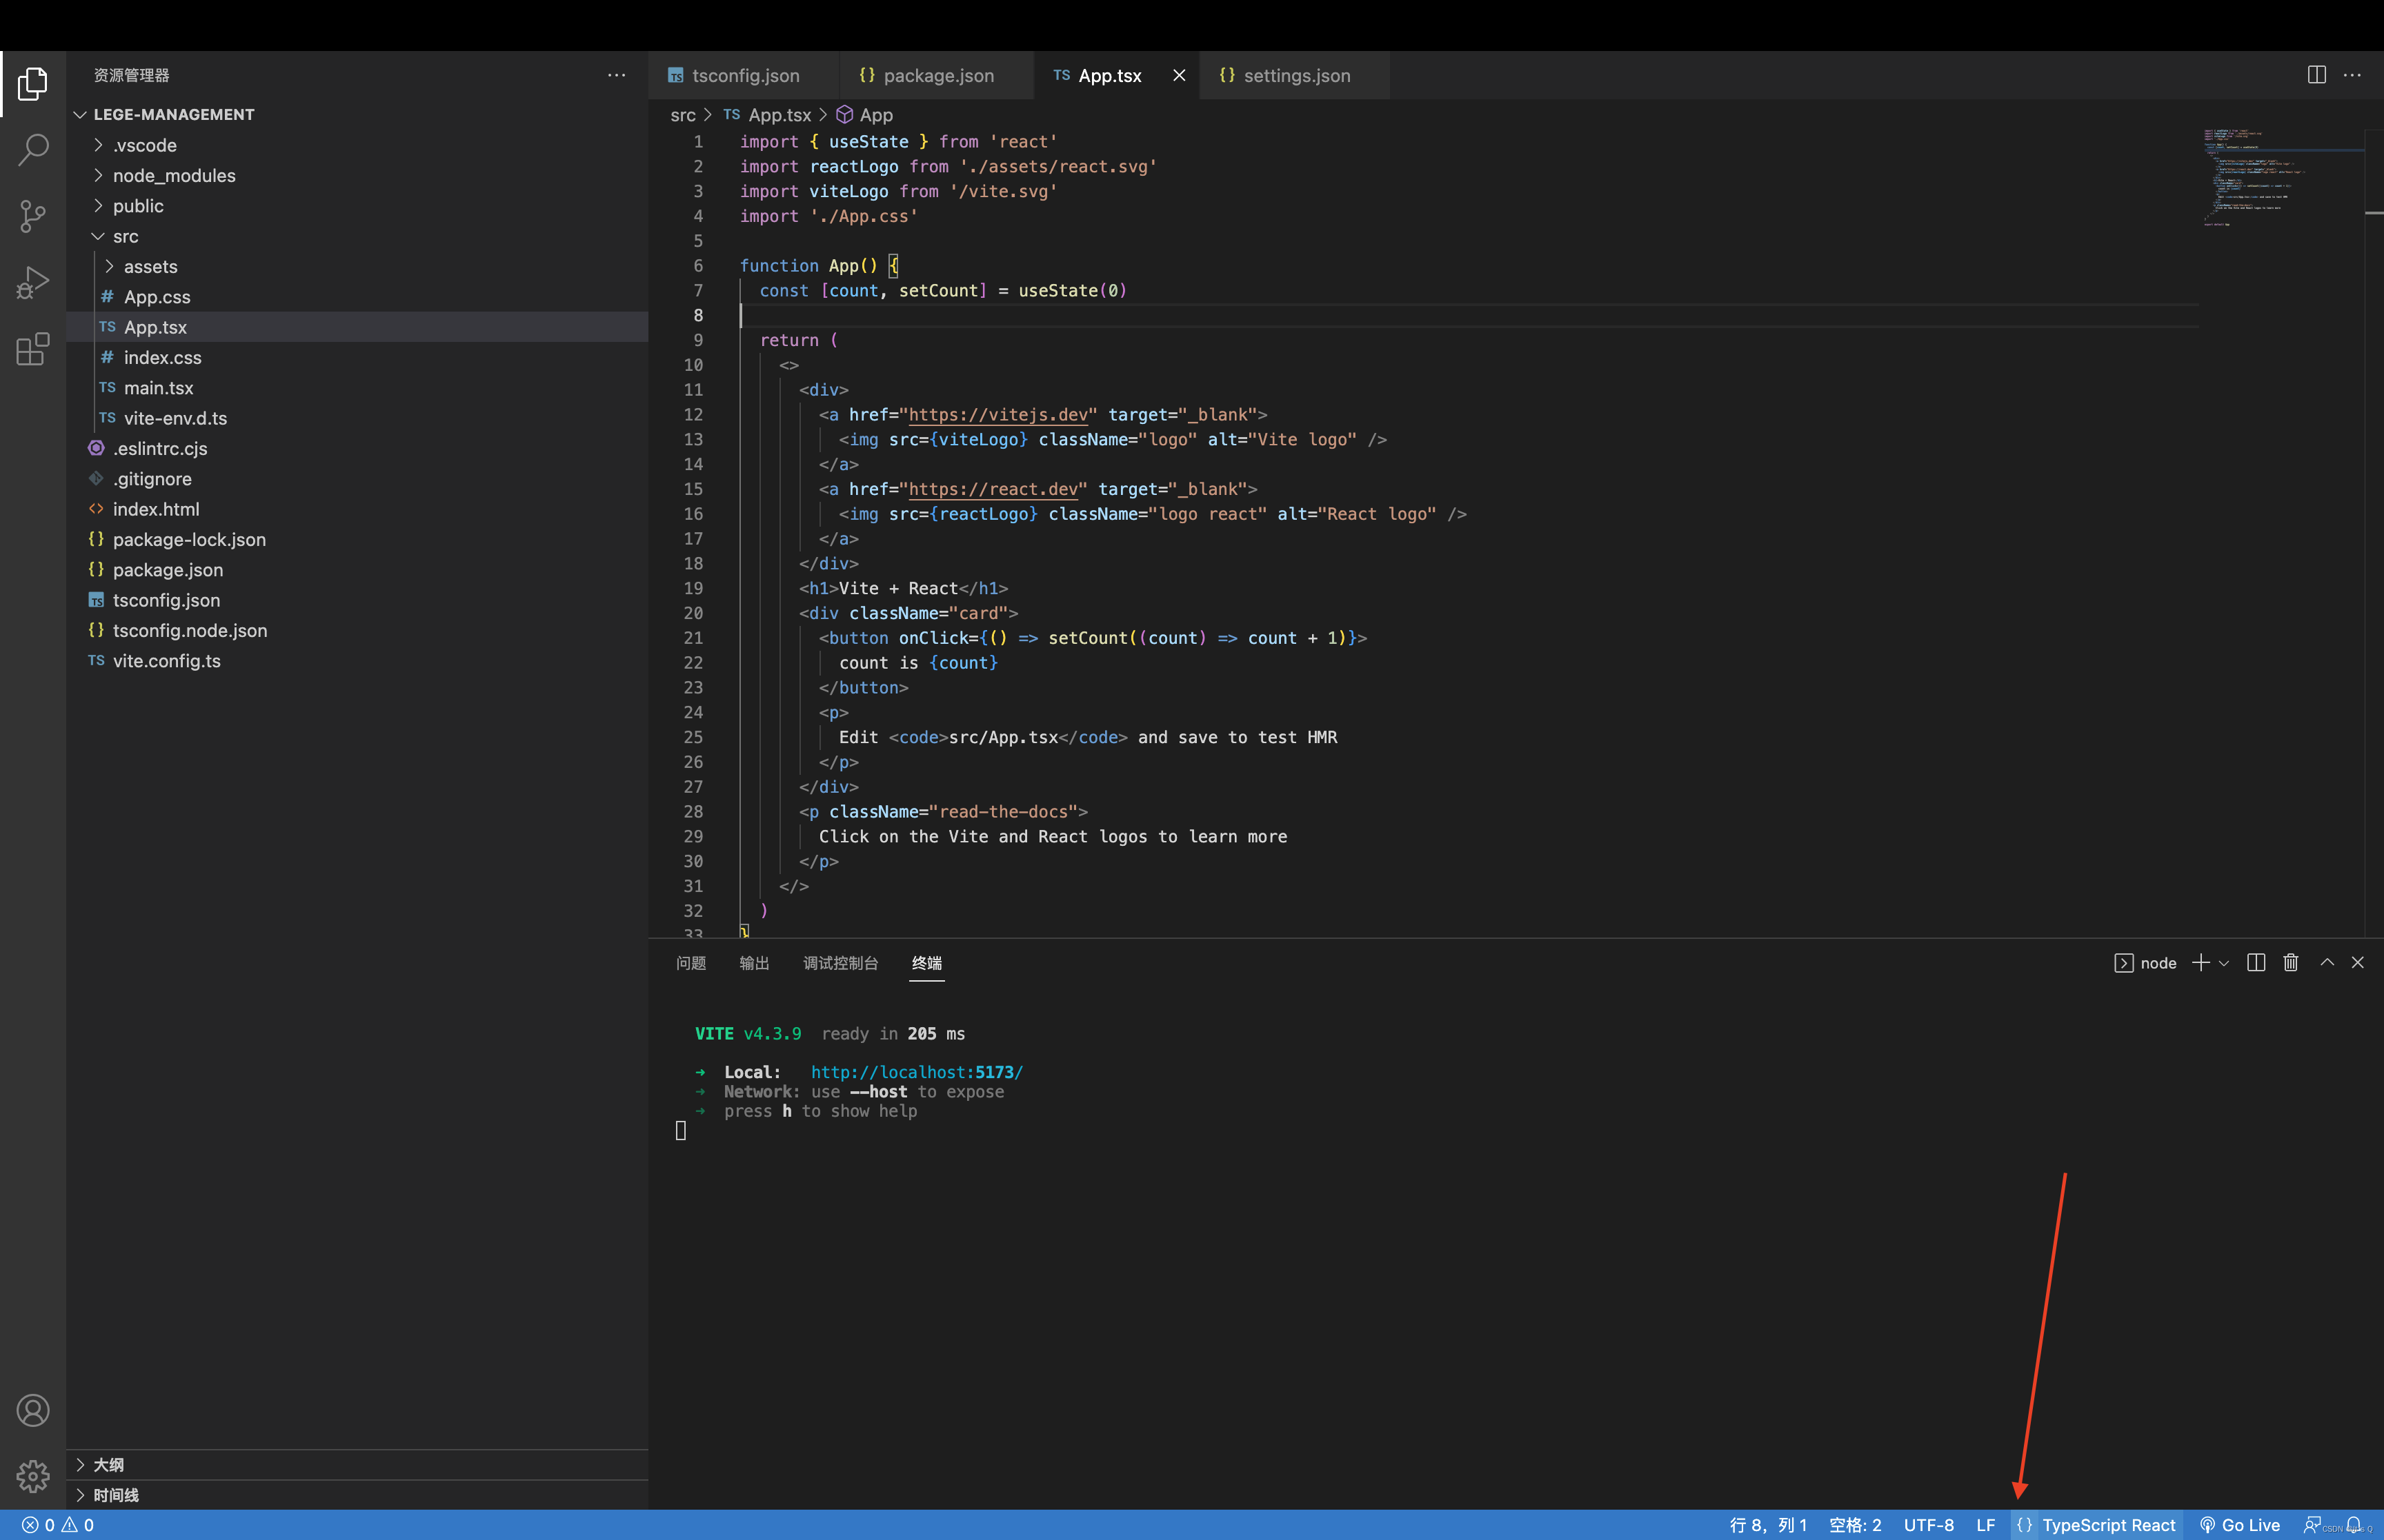Close the App.tsx editor tab
Viewport: 2384px width, 1540px height.
point(1180,75)
